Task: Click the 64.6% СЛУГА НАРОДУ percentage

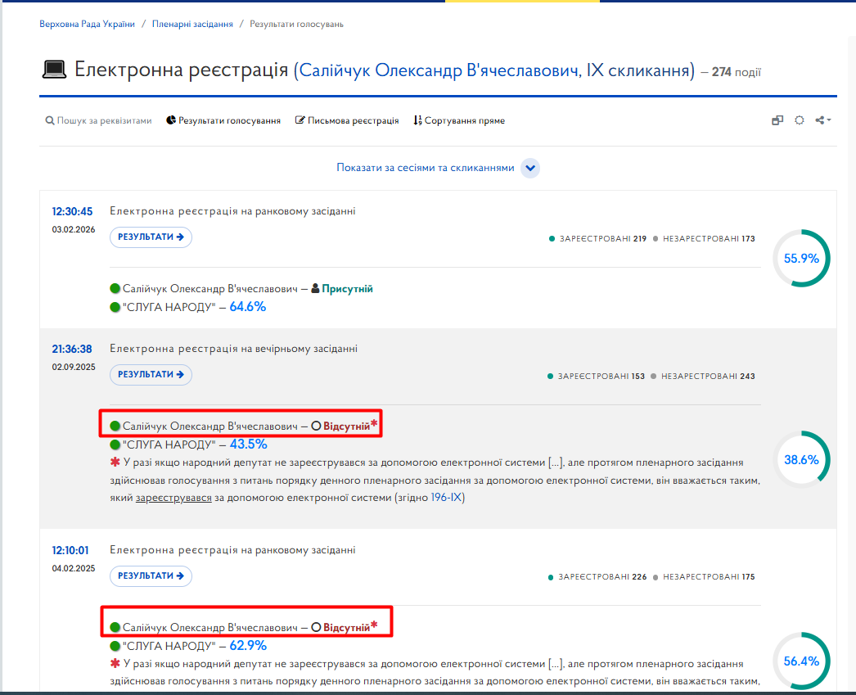Action: [x=248, y=307]
